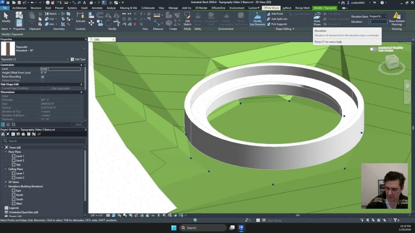Click the Modify Sub Elements tool
This screenshot has width=415, height=233.
click(257, 19)
